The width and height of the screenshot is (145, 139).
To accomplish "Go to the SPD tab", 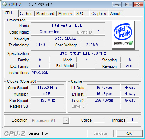I will [82, 14].
